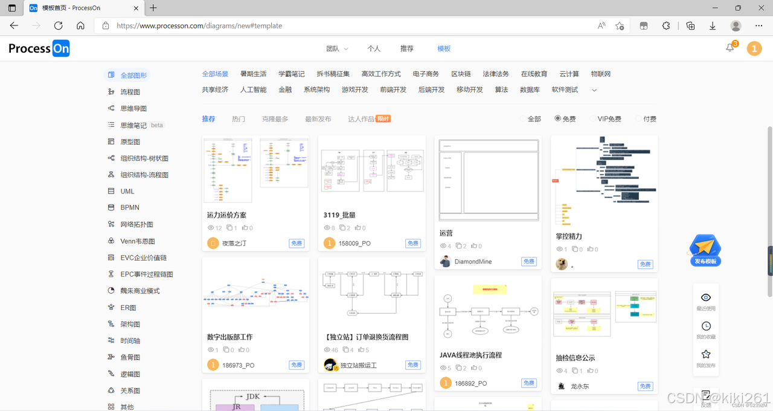Image resolution: width=773 pixels, height=411 pixels.
Task: Select the 魏朱商业模式 icon
Action: (x=111, y=291)
